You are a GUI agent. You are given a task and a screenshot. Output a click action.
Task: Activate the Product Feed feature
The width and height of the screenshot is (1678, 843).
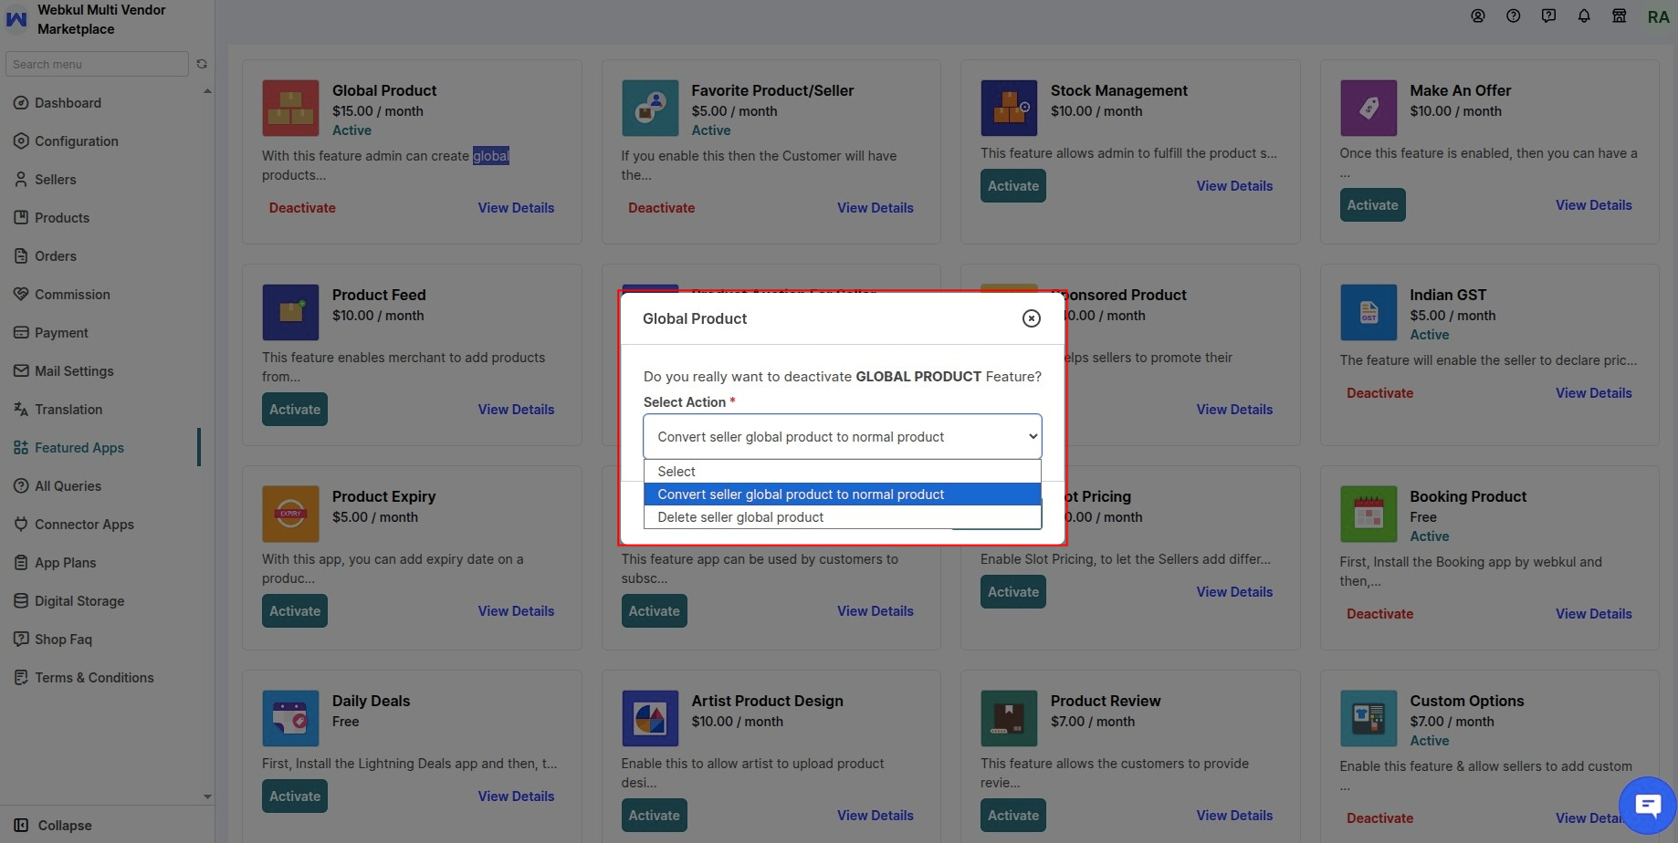[x=295, y=410]
